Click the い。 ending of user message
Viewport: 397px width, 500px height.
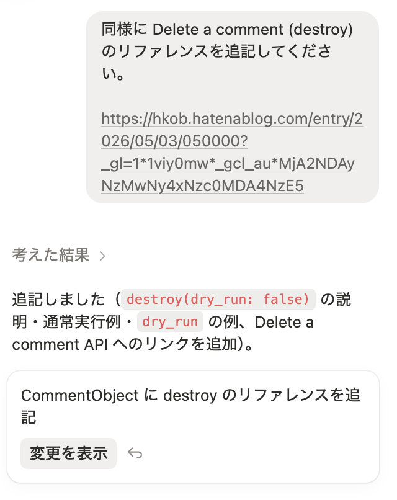coord(114,74)
